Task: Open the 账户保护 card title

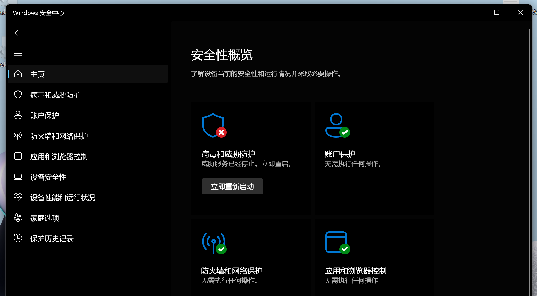Action: tap(340, 154)
